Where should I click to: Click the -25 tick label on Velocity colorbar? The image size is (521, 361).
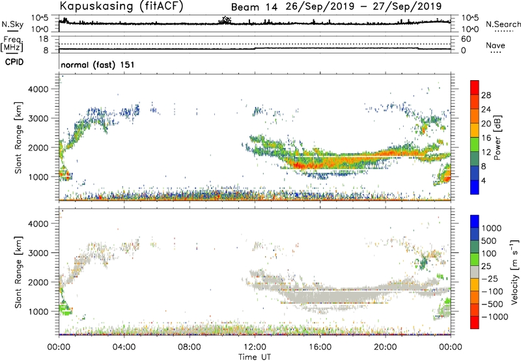pos(490,278)
